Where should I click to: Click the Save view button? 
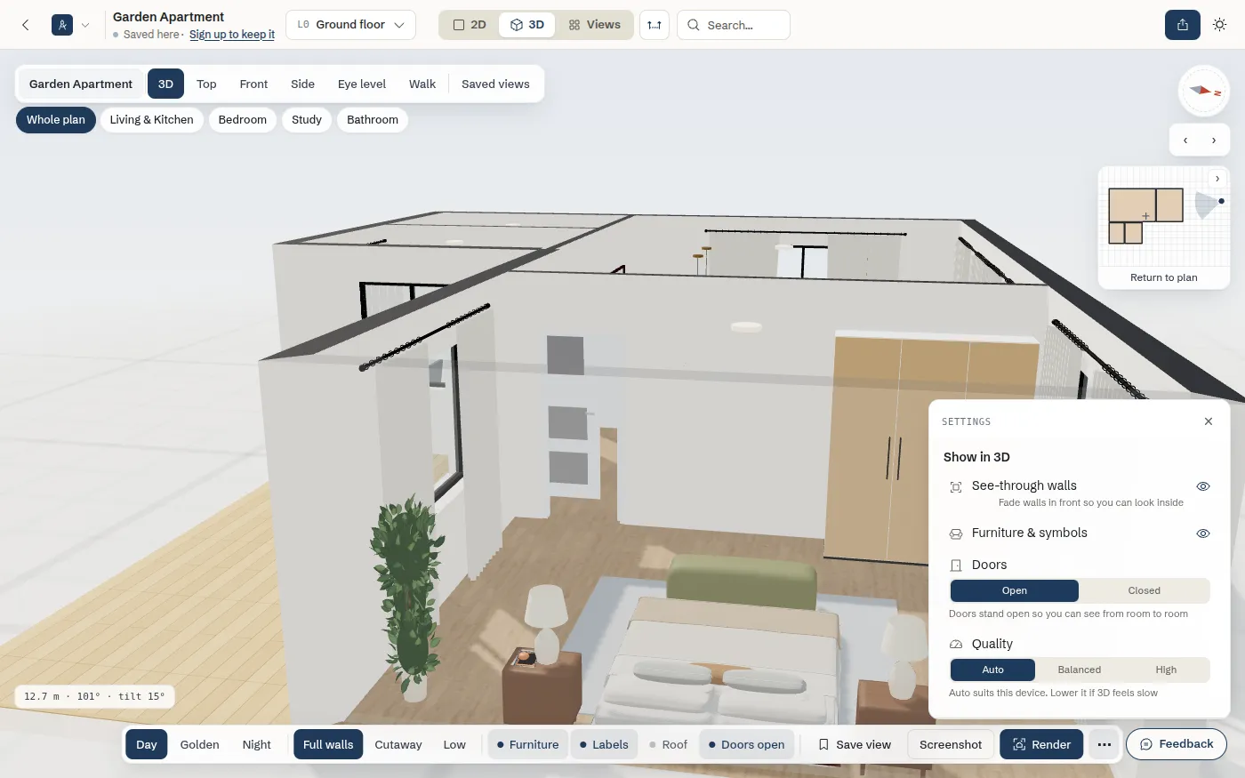(x=855, y=744)
